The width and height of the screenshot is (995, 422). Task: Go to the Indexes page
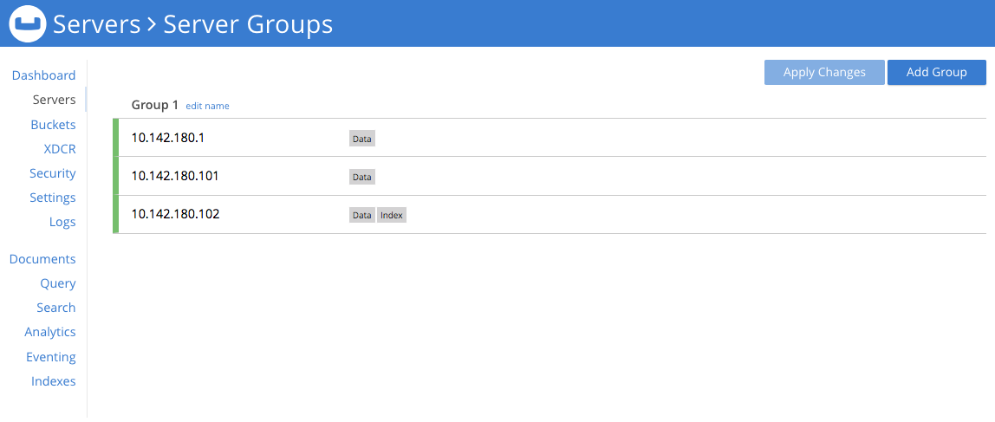coord(53,381)
